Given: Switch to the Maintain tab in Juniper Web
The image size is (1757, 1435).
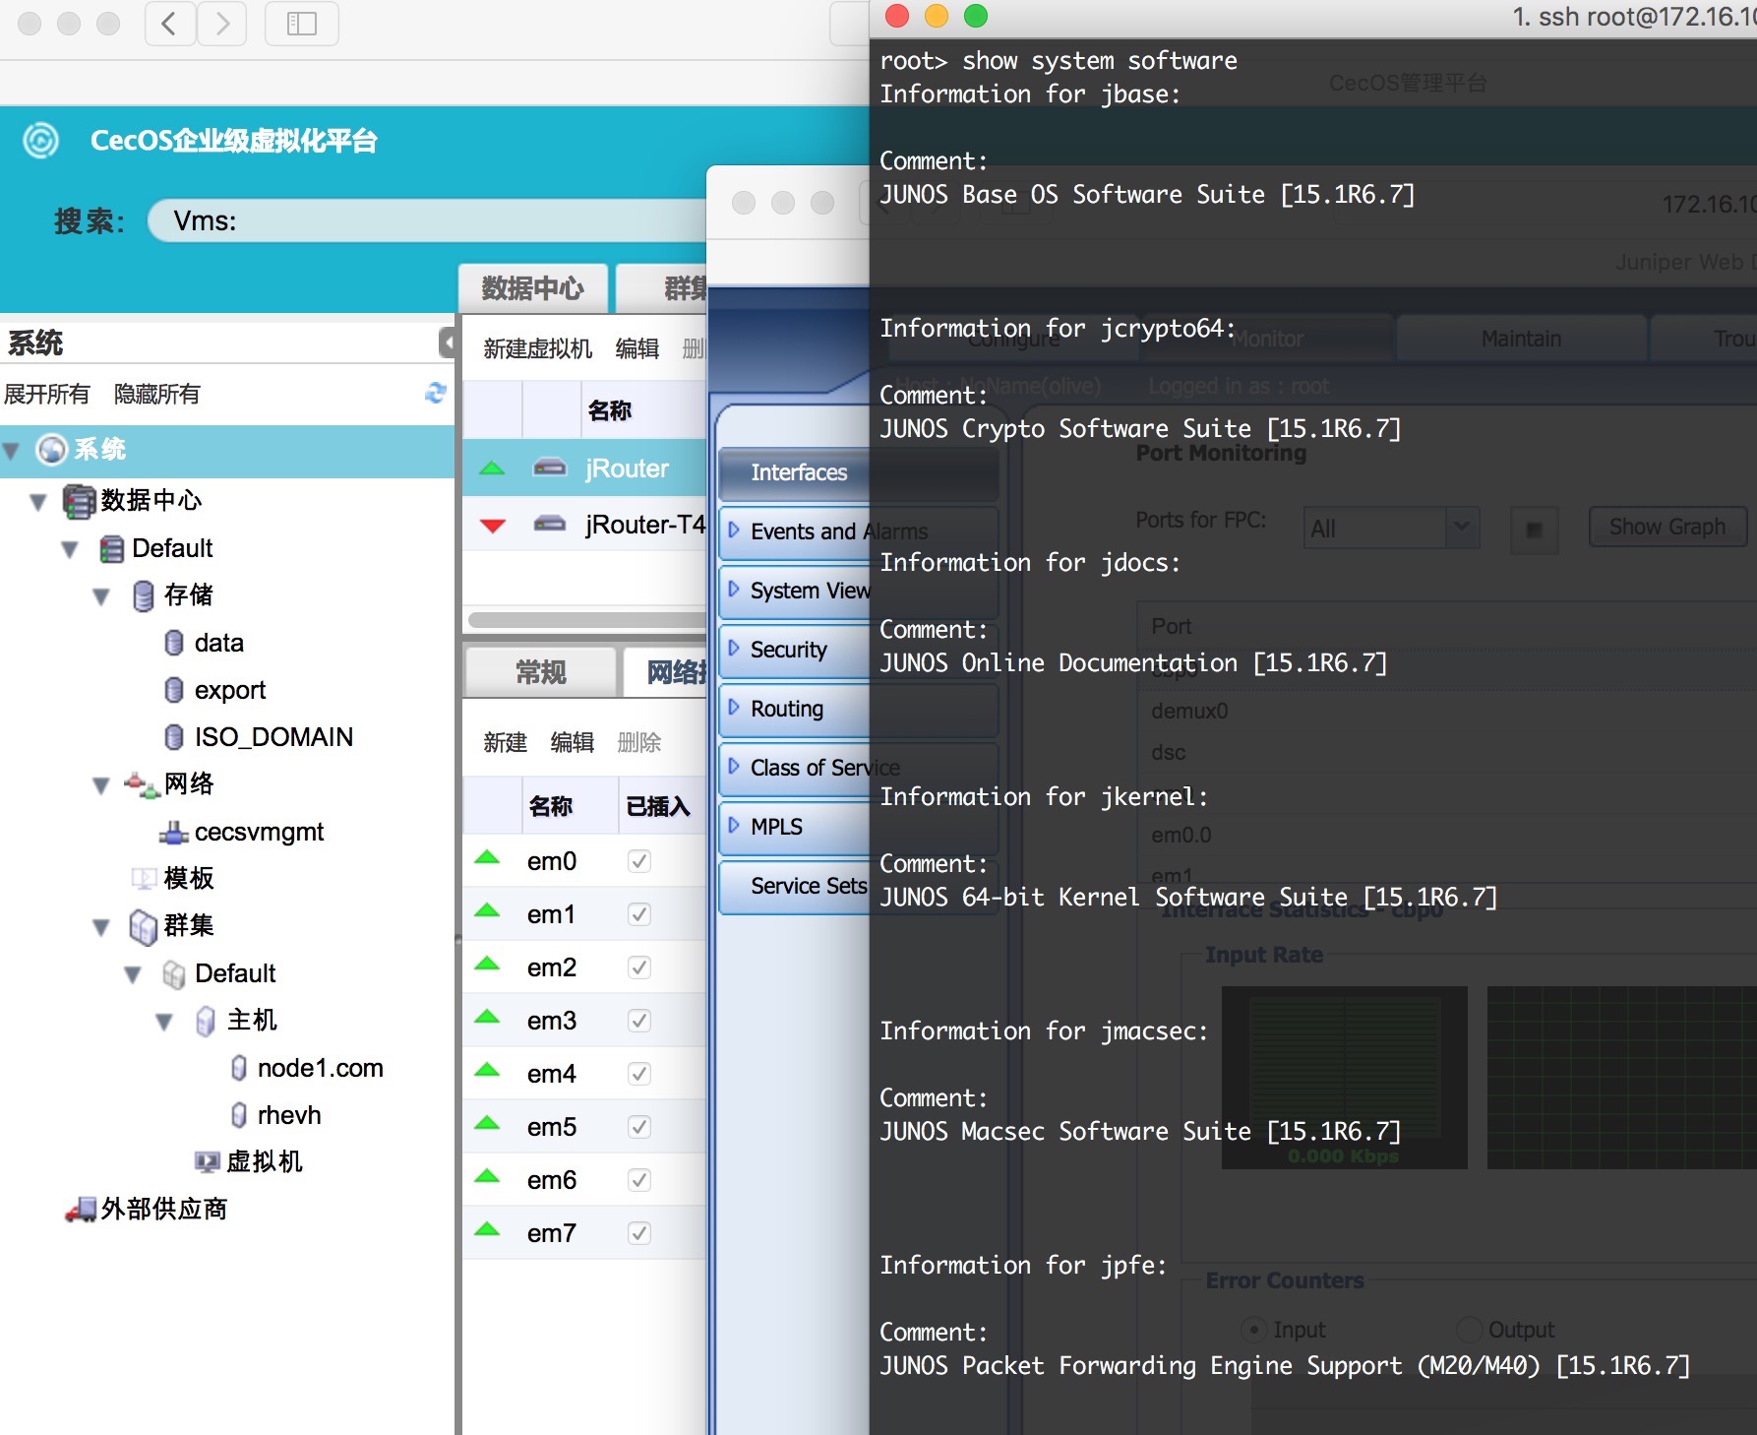Looking at the screenshot, I should click(x=1521, y=340).
